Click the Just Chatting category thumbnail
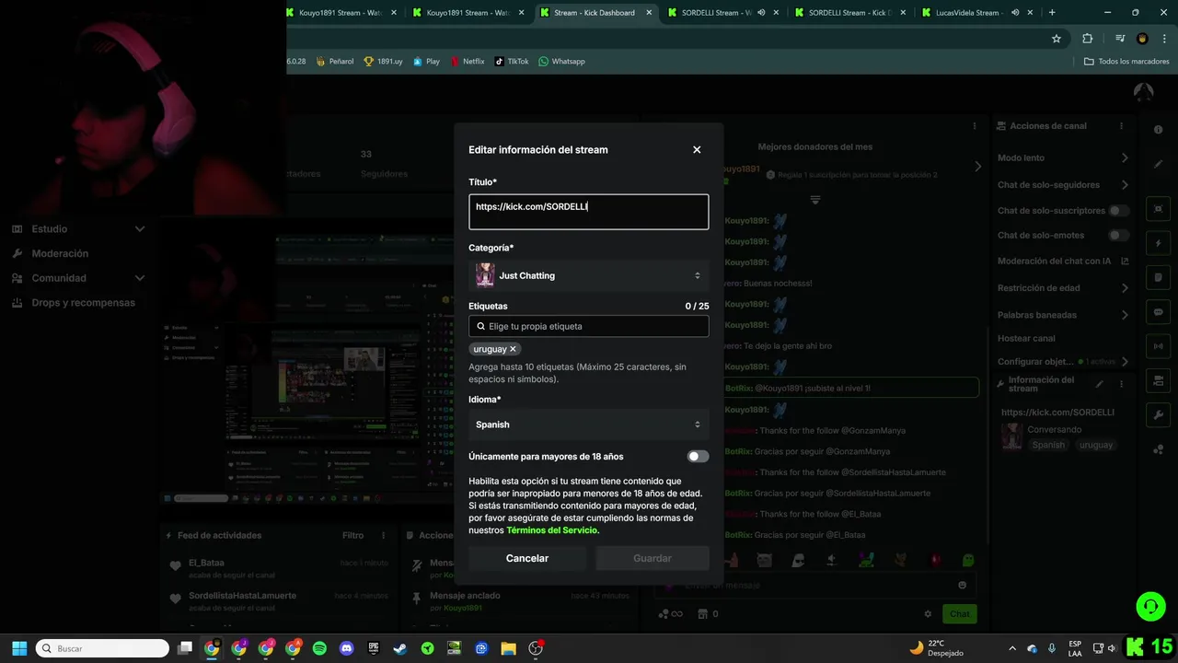1178x663 pixels. click(485, 275)
